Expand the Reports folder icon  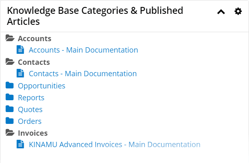click(10, 97)
